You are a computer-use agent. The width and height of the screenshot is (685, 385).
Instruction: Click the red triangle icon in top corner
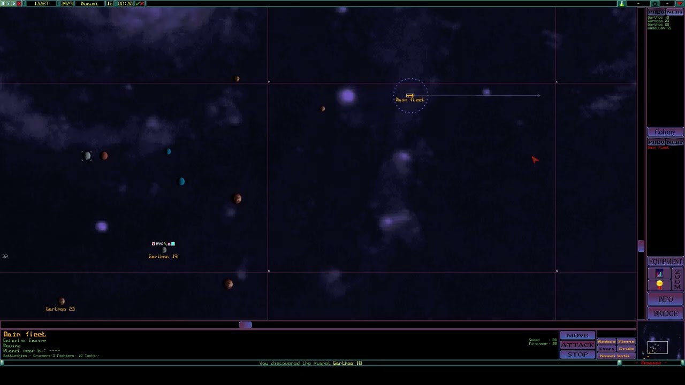[680, 3]
